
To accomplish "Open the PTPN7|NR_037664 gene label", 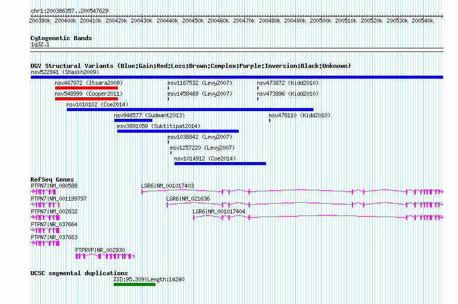I will click(x=55, y=224).
